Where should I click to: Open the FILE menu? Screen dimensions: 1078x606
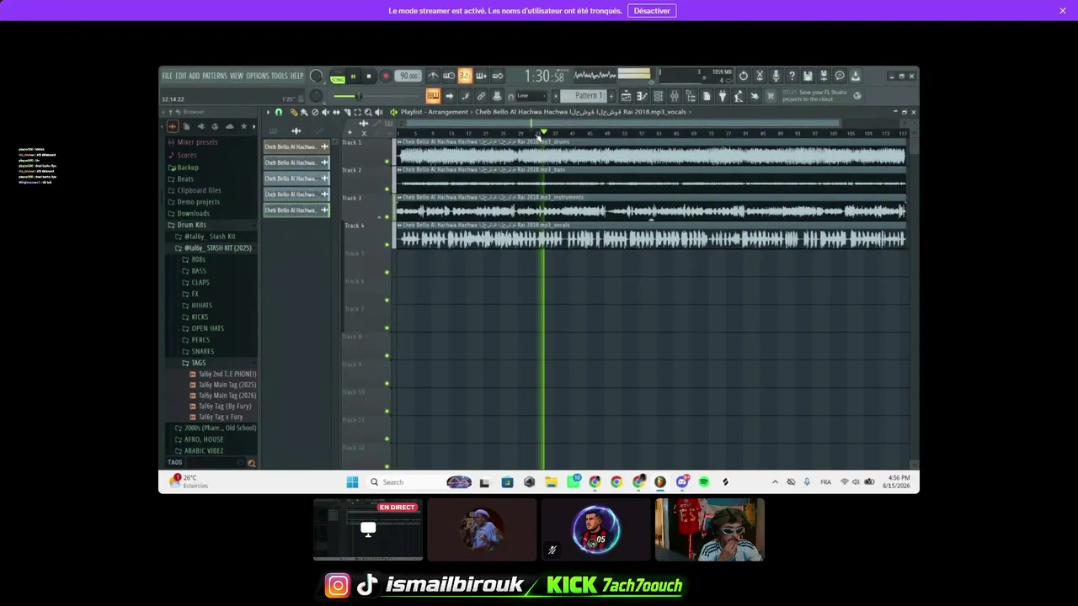[167, 76]
